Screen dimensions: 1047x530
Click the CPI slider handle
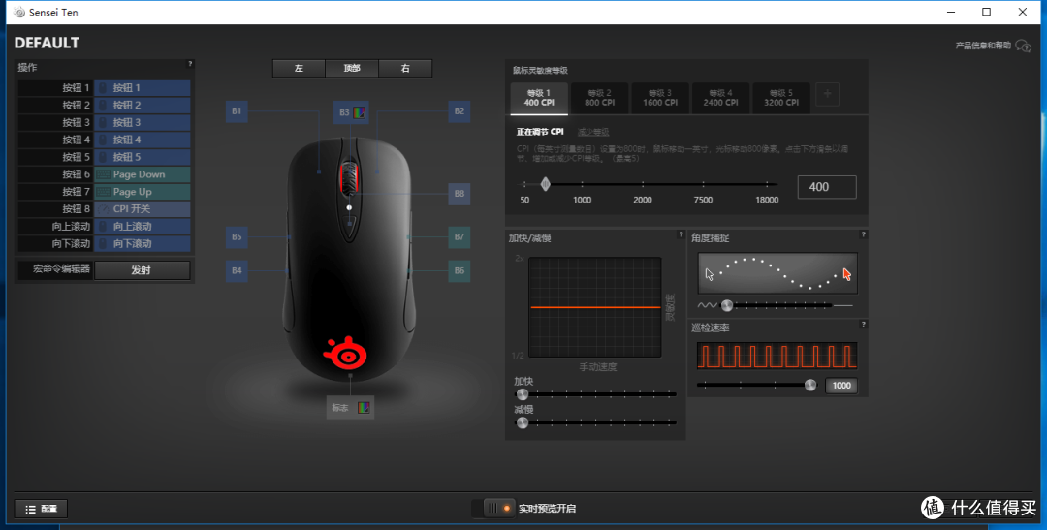(x=546, y=184)
